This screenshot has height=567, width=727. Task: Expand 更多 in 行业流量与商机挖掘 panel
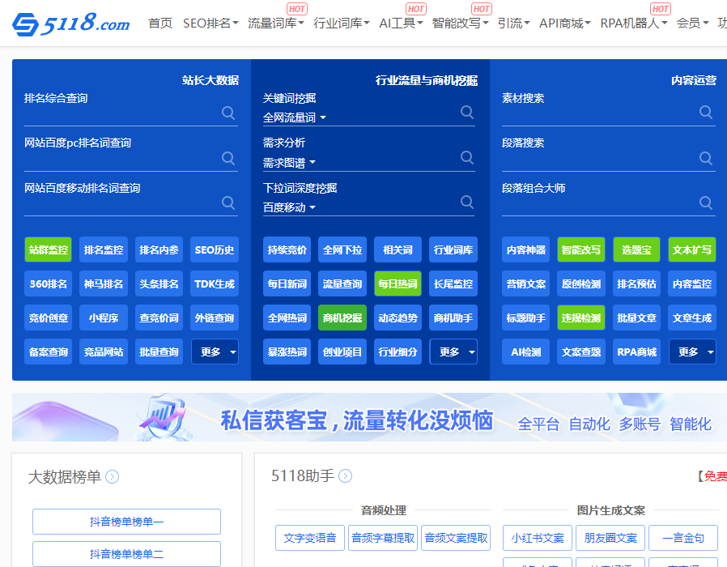click(x=453, y=352)
